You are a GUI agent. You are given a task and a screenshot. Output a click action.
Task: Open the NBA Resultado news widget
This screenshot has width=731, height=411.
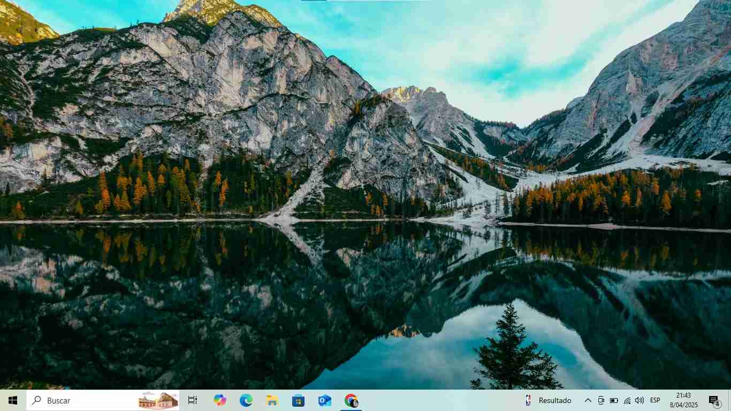[549, 400]
